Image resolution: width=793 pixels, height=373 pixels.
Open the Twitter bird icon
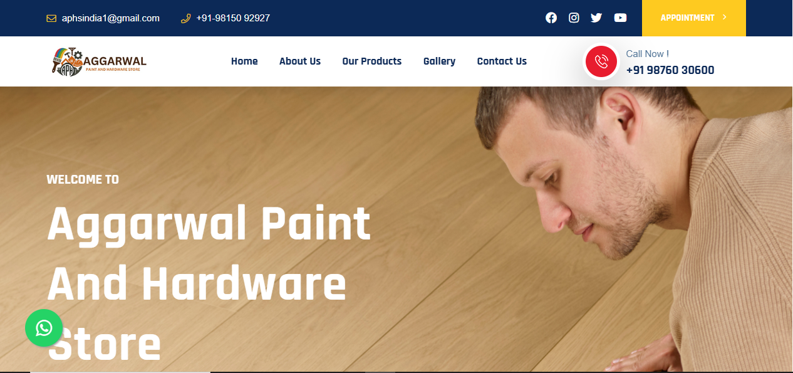596,18
